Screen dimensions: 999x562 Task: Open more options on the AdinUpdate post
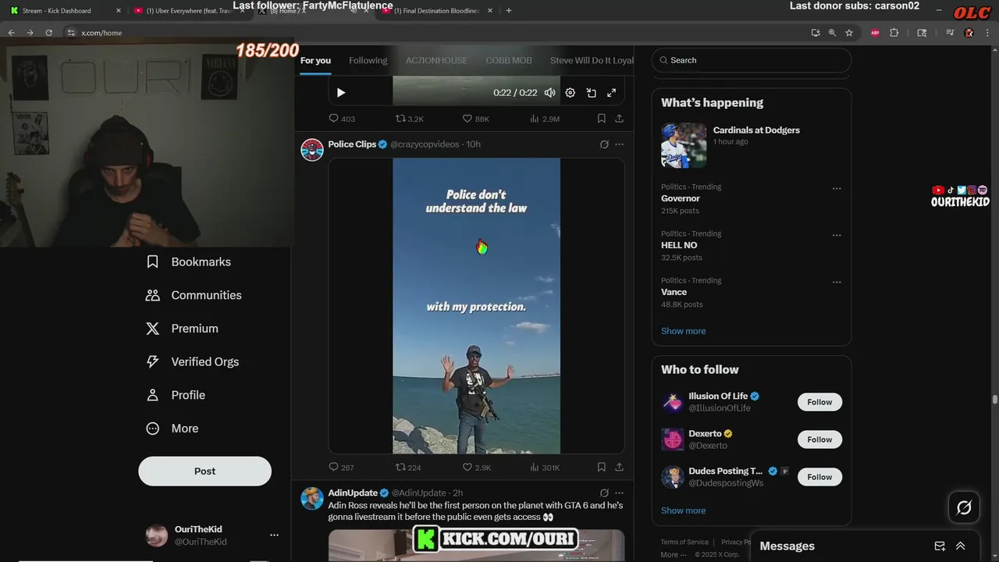(x=619, y=493)
